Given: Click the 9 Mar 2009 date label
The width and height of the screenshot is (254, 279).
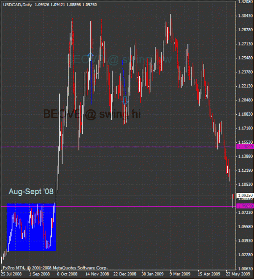Looking at the screenshot, I should pos(180,274).
